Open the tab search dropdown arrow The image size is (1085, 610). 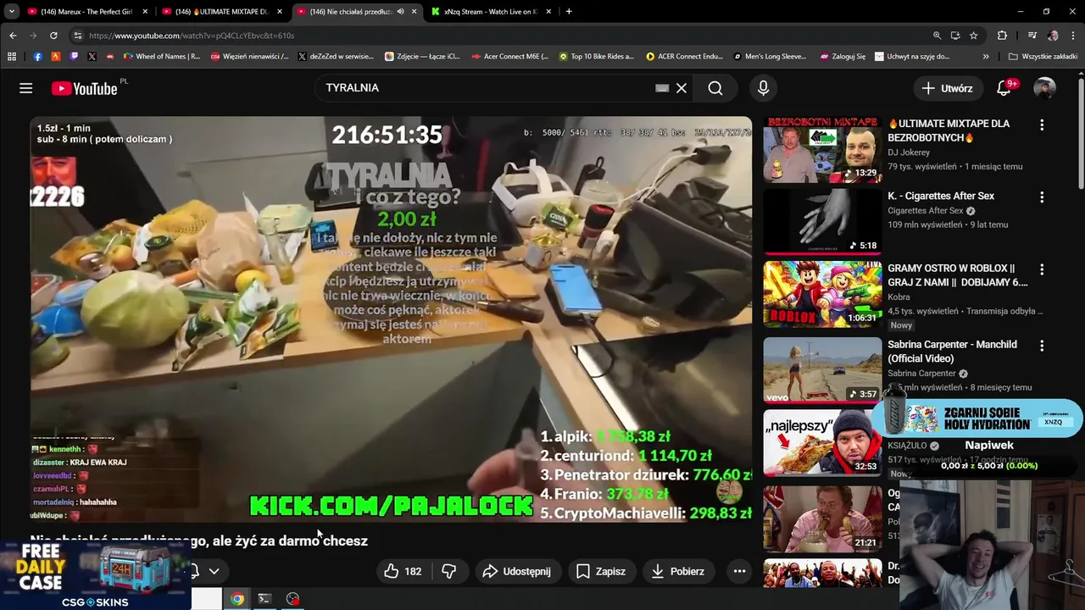12,12
